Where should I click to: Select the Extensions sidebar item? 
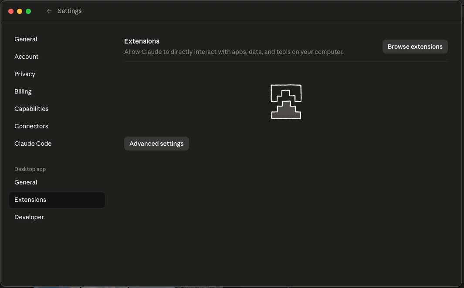pos(57,200)
